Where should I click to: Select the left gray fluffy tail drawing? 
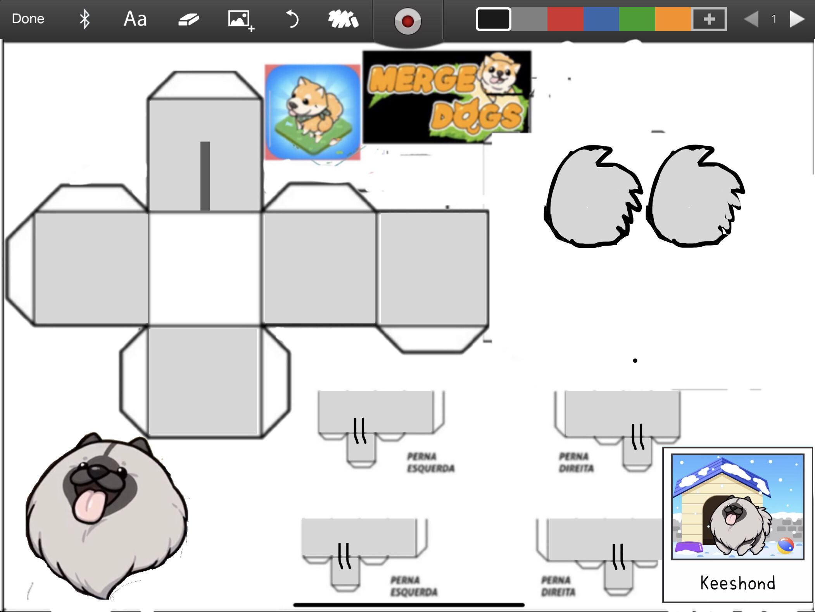pos(593,196)
